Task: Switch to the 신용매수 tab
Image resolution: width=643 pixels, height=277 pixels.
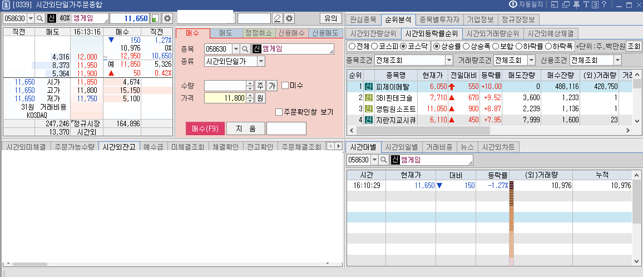Action: coord(291,33)
